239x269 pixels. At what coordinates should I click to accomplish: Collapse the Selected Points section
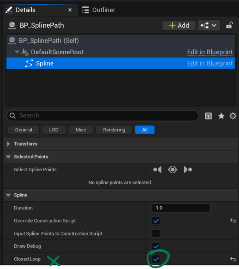(8, 157)
